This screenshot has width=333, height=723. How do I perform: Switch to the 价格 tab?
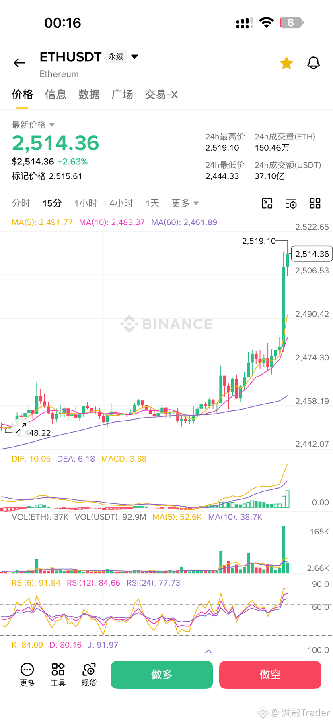pyautogui.click(x=22, y=95)
